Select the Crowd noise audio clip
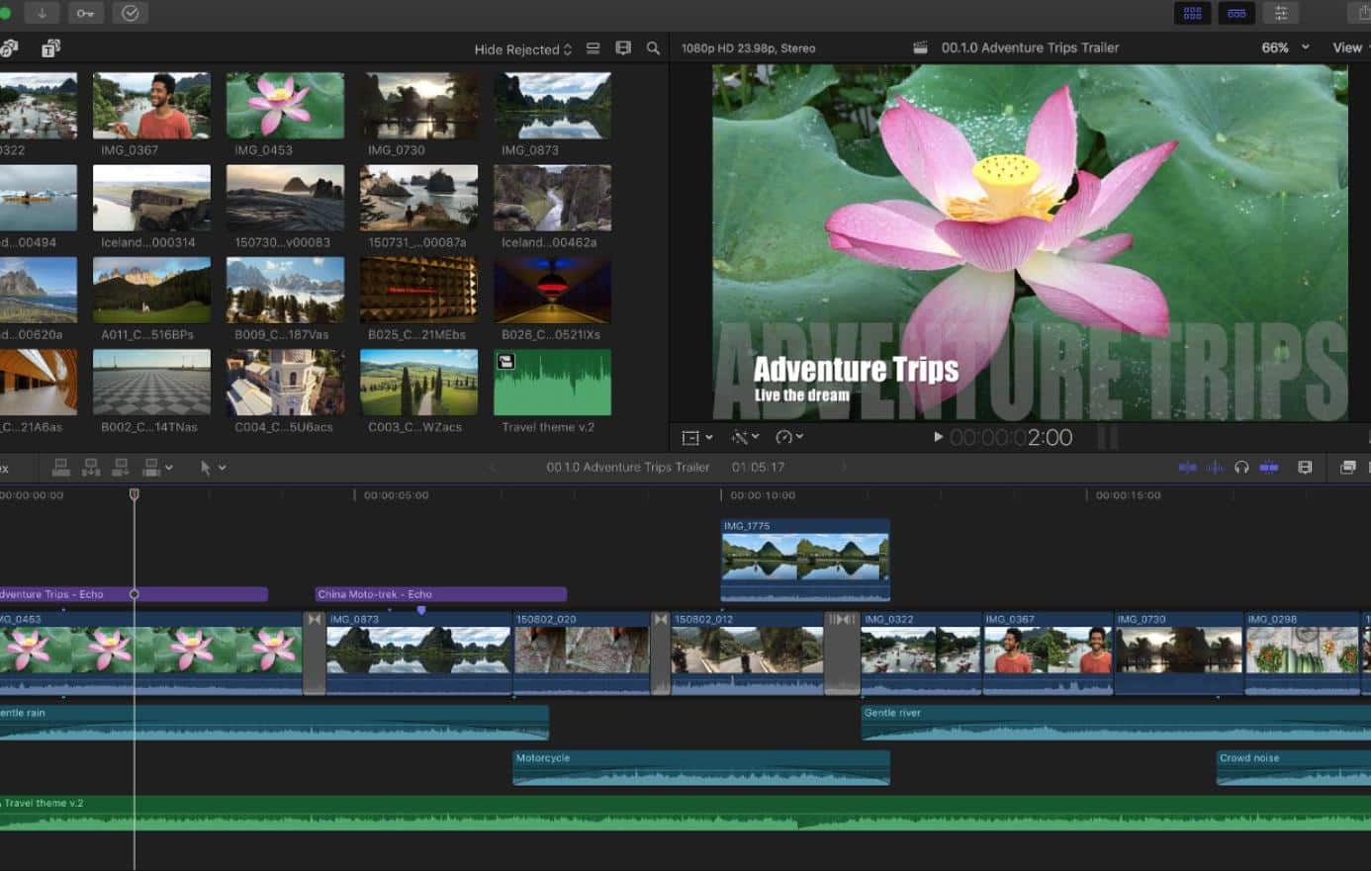This screenshot has height=871, width=1371. tap(1294, 768)
